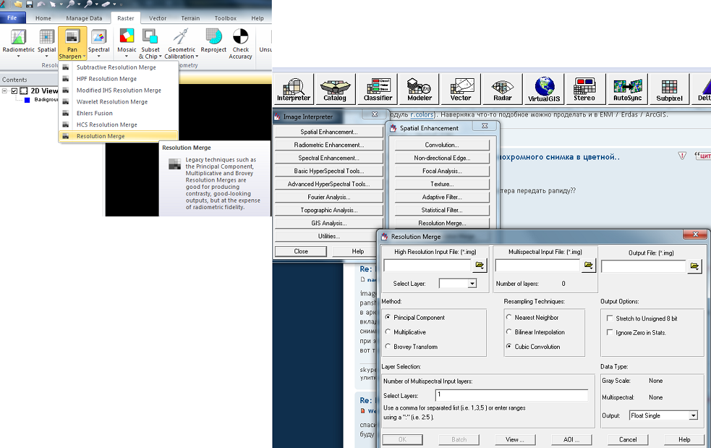Click the Select Layers text field
711x448 pixels.
click(511, 395)
